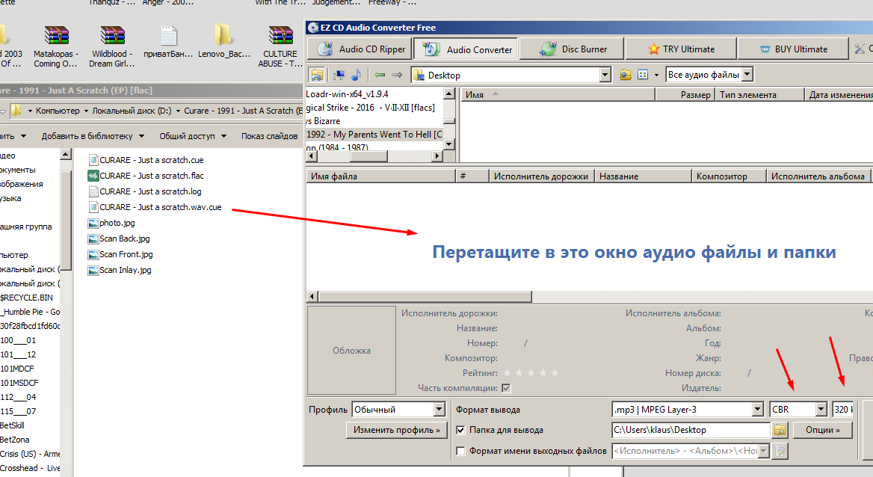Viewport: 873px width, 477px height.
Task: Select the Loadr-win-x64_v1.9.4 tree folder
Action: (347, 94)
